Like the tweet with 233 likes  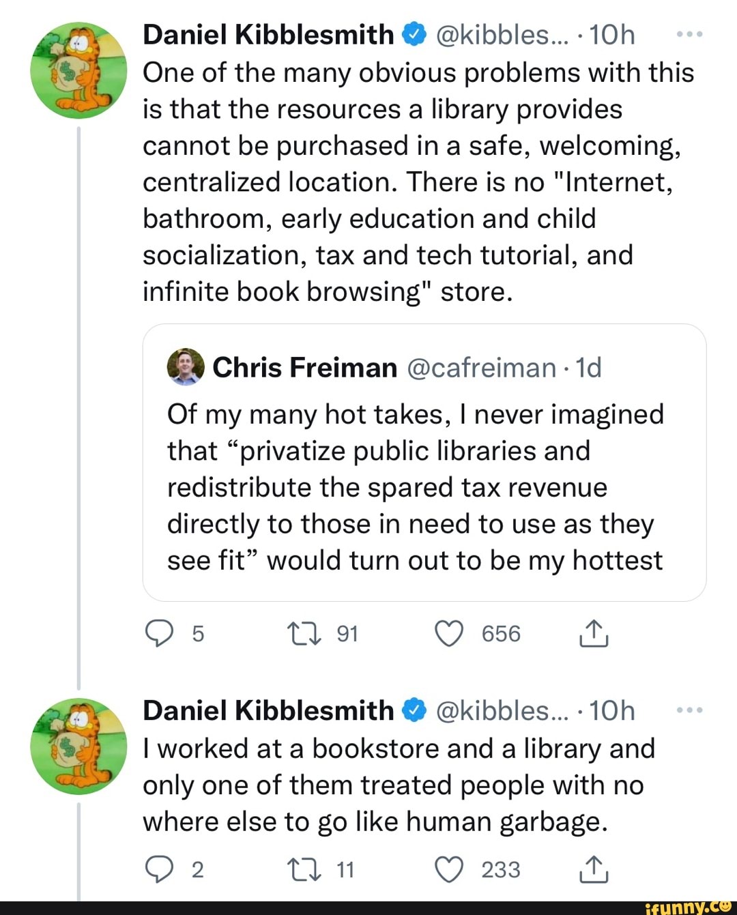[448, 869]
